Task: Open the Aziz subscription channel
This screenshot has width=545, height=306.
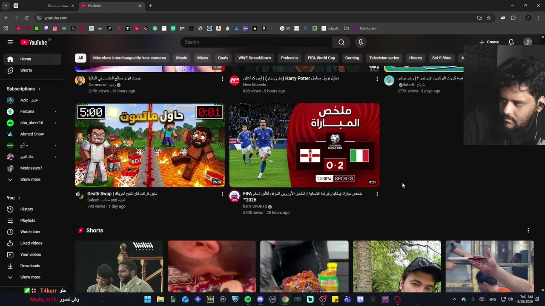Action: [x=32, y=100]
